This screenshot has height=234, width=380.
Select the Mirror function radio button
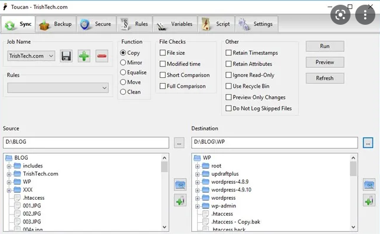(123, 62)
